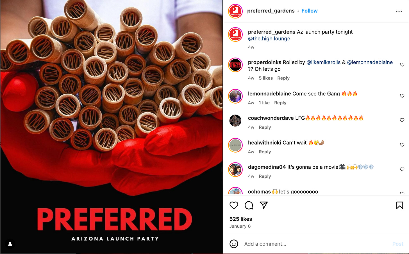Open the tagged people icon on photo

10,244
